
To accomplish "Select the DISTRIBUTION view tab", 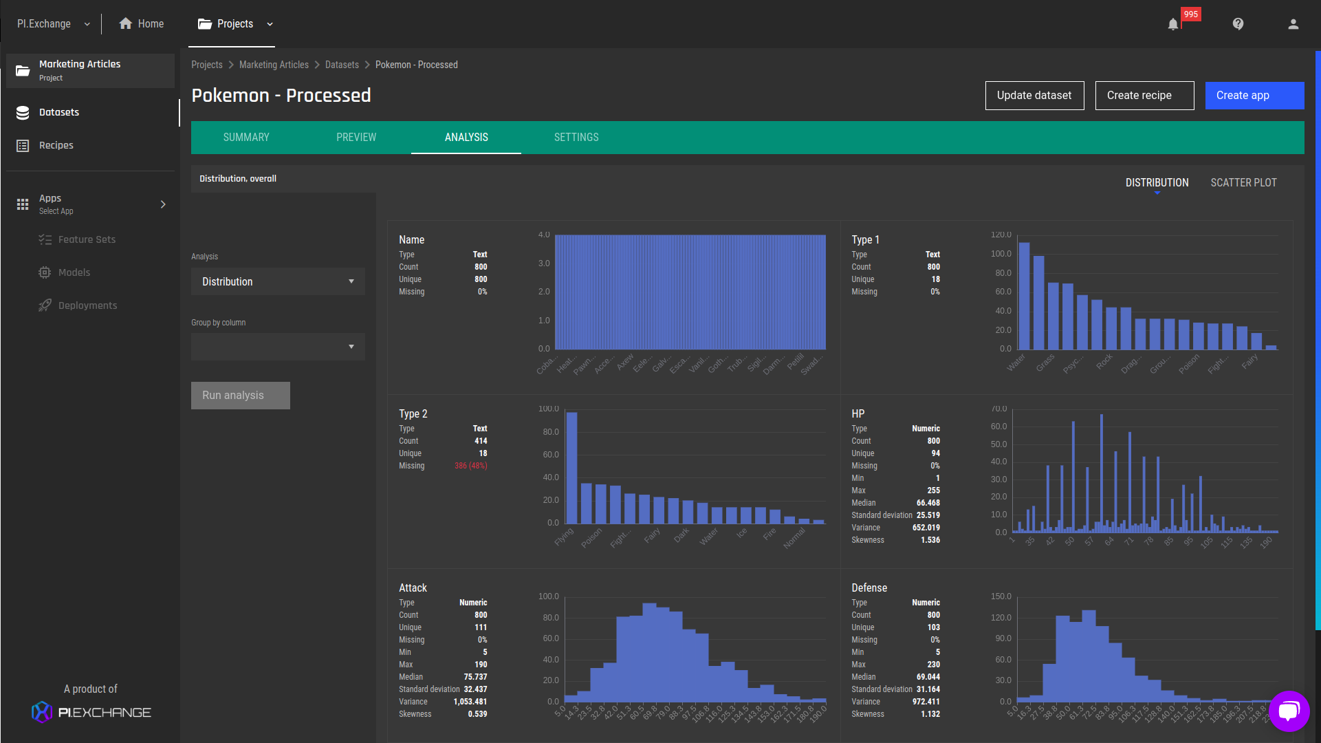I will click(1157, 182).
